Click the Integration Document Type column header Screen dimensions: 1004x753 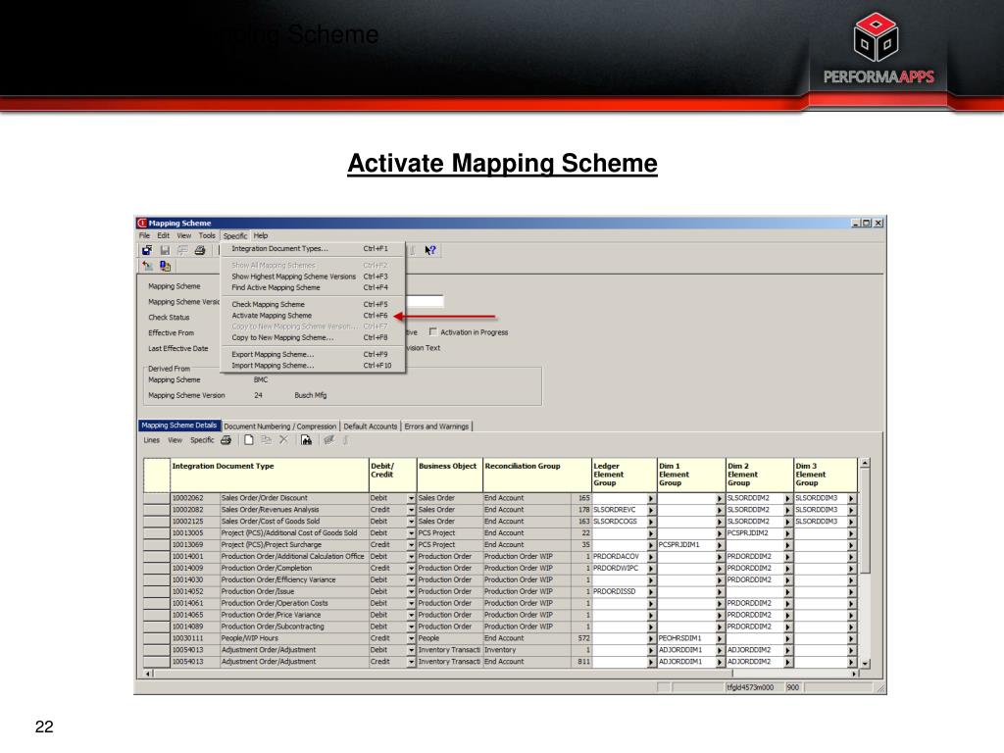[270, 476]
